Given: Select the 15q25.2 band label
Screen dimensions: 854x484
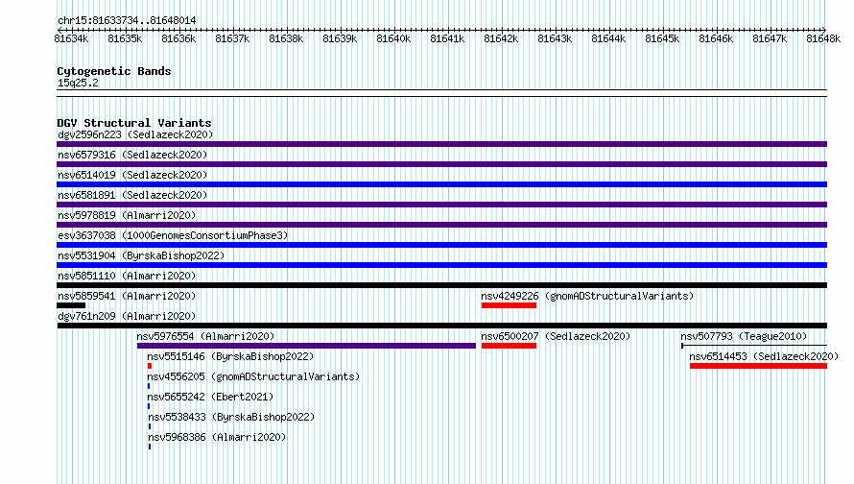Looking at the screenshot, I should 78,83.
